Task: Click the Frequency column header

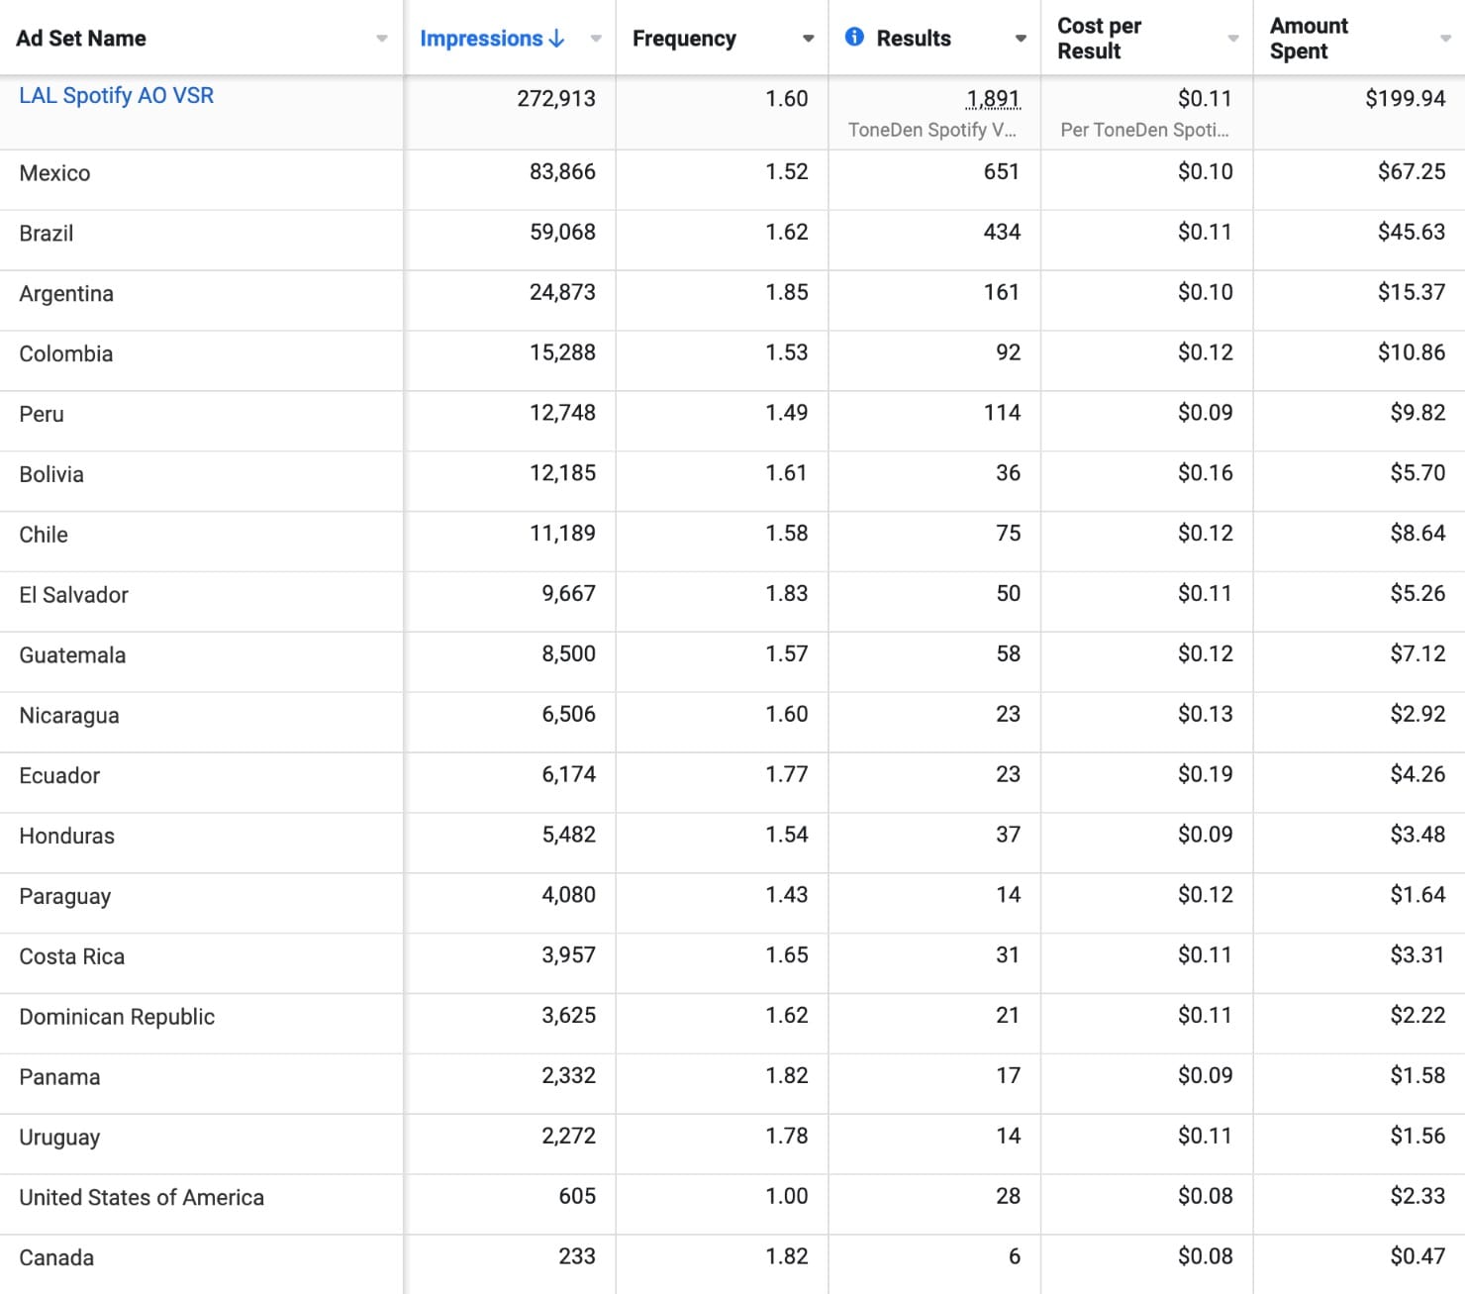Action: (x=684, y=39)
